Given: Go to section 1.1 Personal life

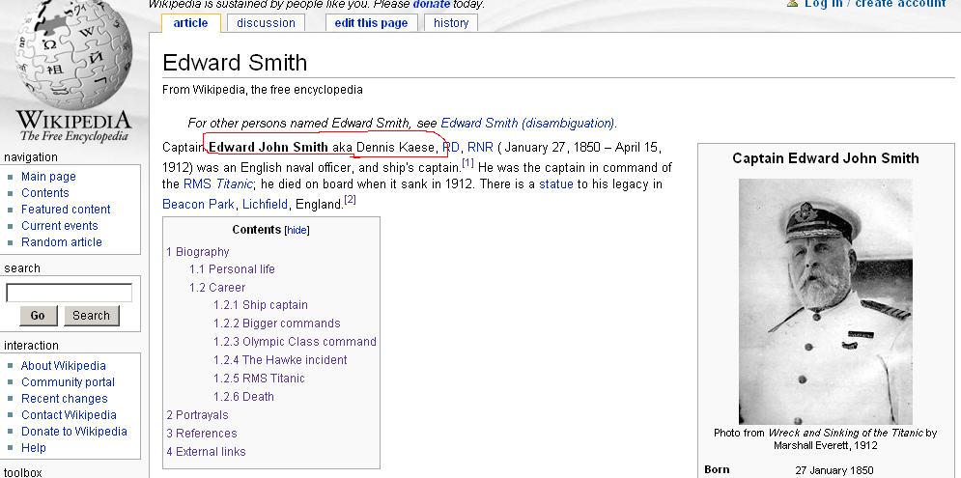Looking at the screenshot, I should [233, 269].
